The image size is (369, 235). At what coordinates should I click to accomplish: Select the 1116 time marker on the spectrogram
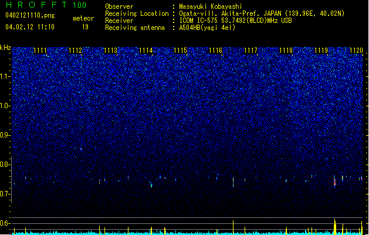[216, 51]
